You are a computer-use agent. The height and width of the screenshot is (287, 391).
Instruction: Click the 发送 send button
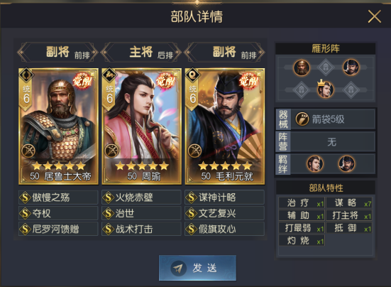tap(197, 268)
